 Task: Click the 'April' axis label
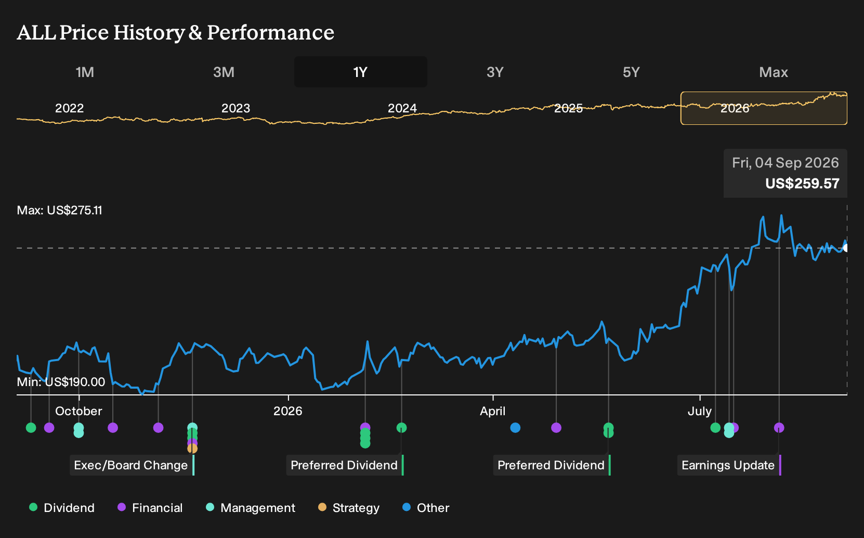pyautogui.click(x=492, y=411)
